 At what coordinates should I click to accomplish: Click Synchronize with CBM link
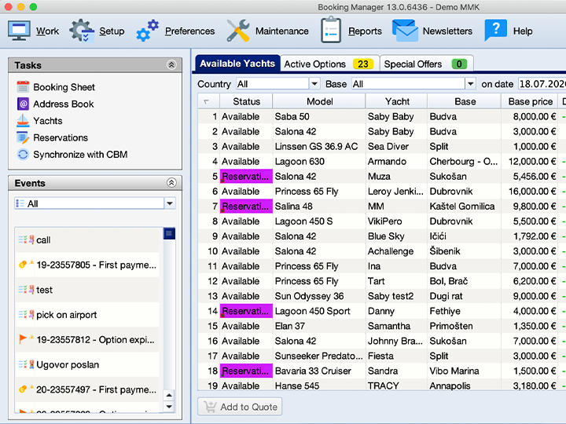80,155
